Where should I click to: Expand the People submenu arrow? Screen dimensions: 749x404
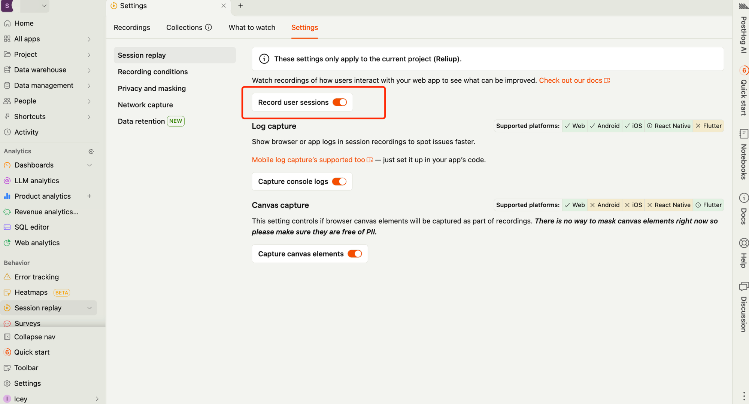click(x=89, y=101)
